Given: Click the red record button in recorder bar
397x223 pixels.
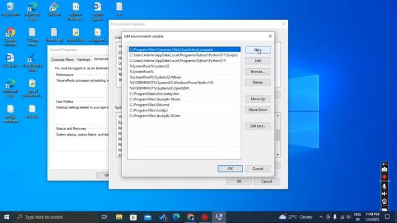Looking at the screenshot, I should coord(385,177).
